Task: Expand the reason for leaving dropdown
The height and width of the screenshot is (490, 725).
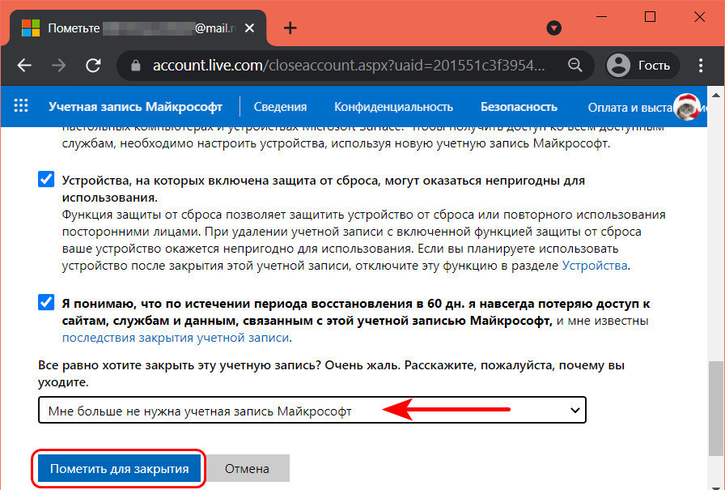Action: (312, 410)
